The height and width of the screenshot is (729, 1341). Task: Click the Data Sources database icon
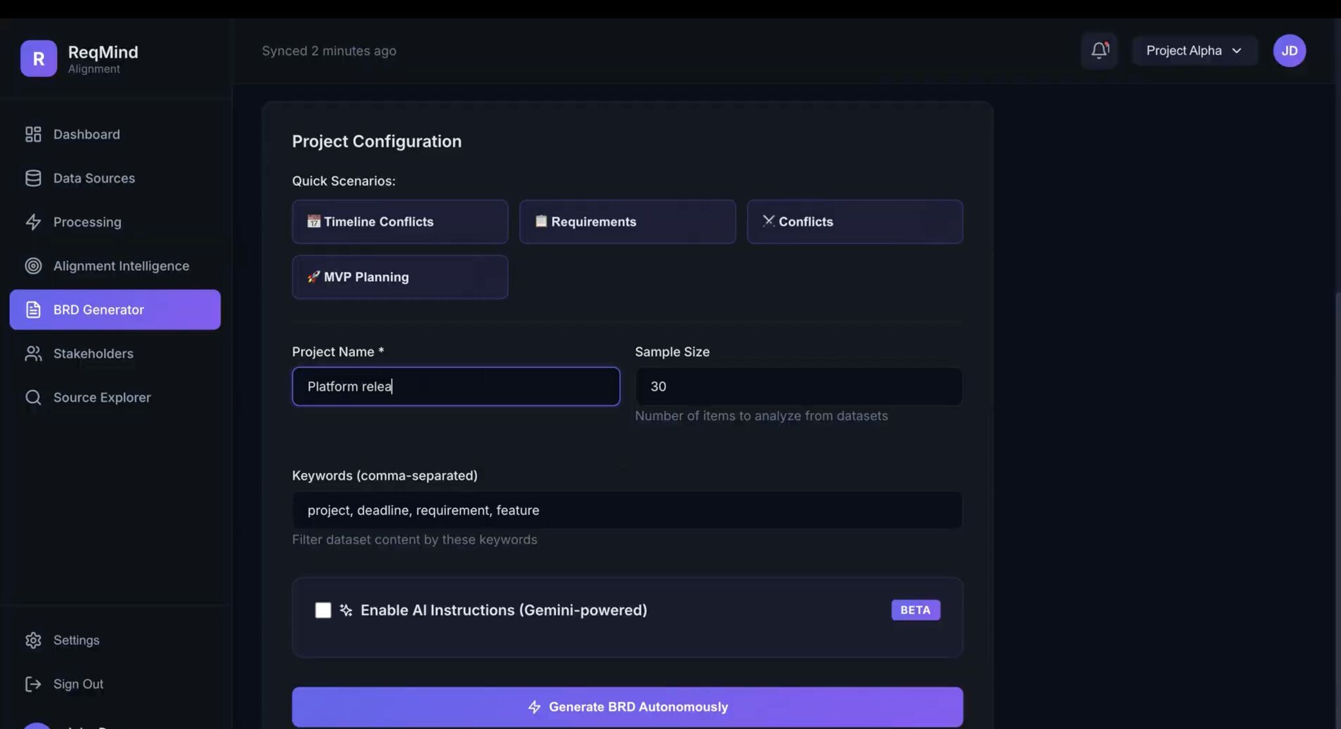(x=33, y=178)
